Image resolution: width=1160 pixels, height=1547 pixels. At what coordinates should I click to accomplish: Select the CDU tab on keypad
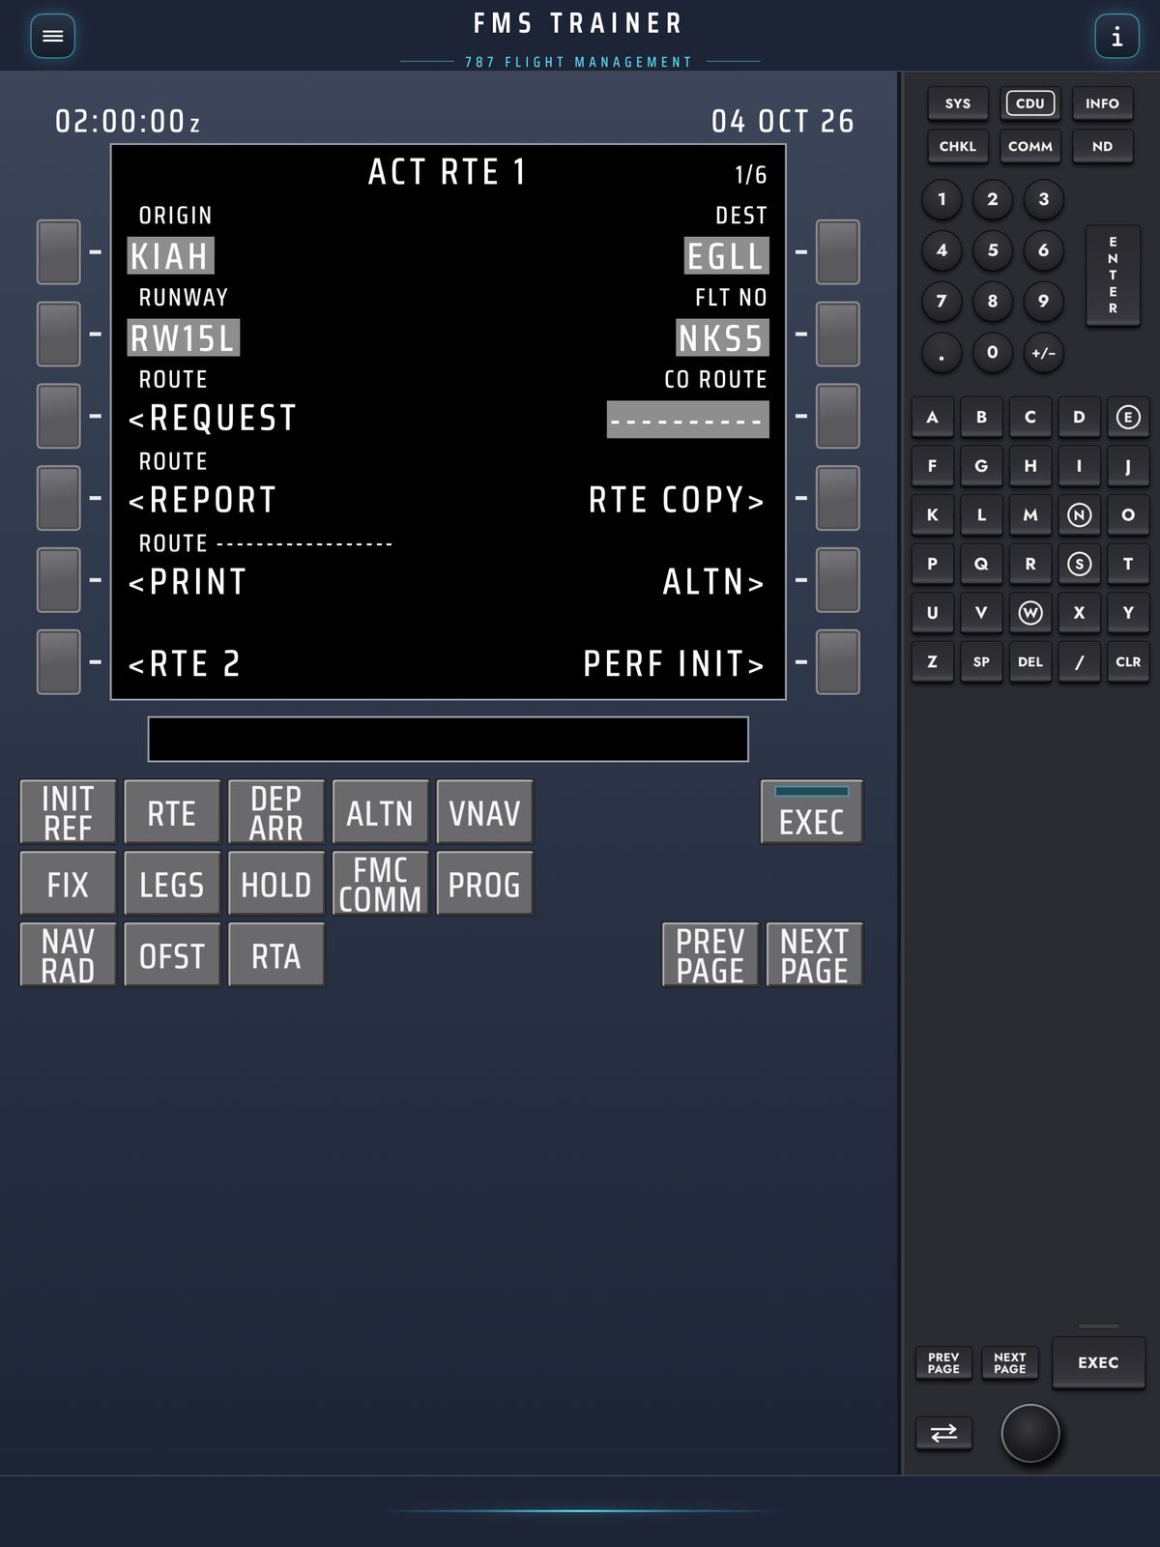point(1030,103)
